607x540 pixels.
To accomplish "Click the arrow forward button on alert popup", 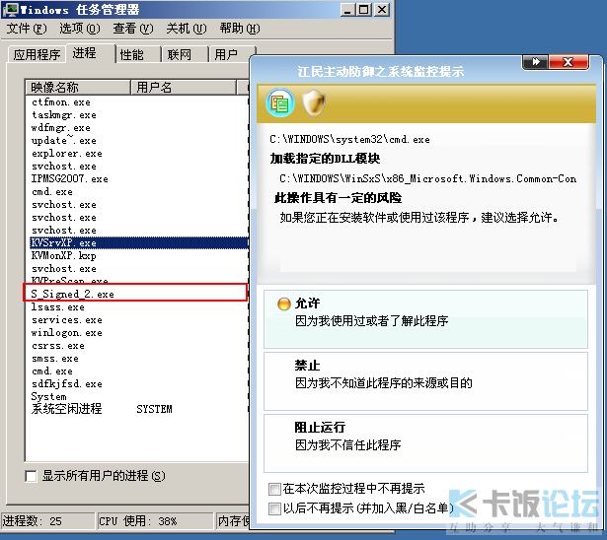I will pos(535,62).
